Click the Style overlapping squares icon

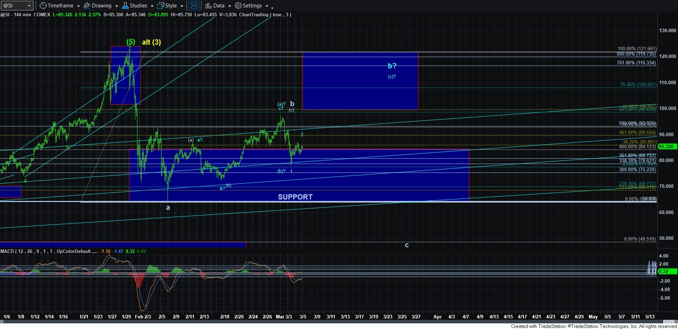[160, 6]
